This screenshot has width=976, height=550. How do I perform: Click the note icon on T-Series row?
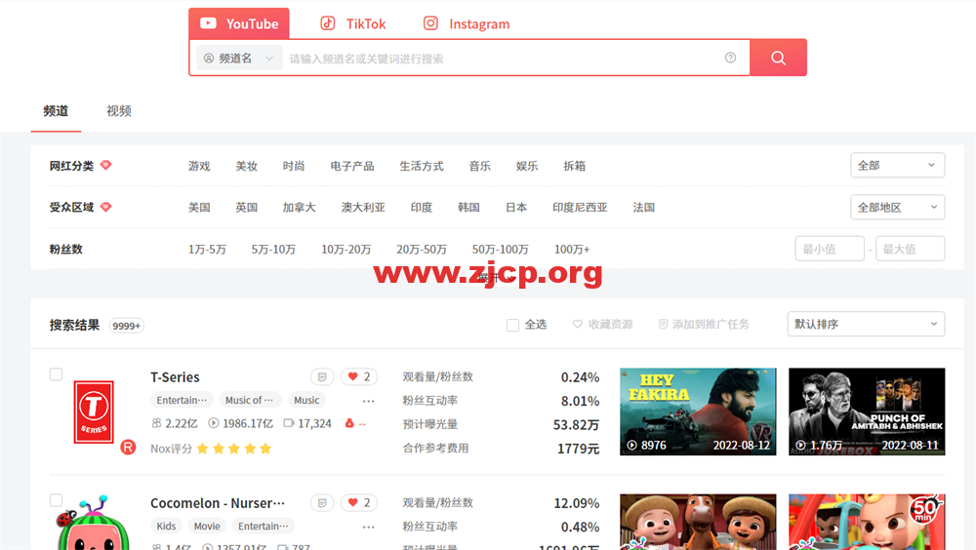point(322,376)
